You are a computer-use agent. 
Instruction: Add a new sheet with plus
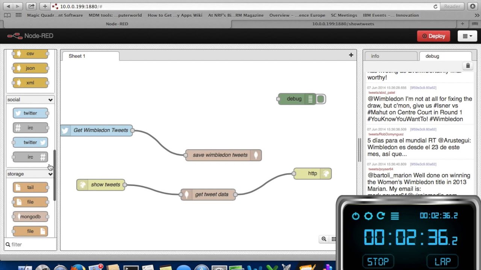[x=351, y=55]
